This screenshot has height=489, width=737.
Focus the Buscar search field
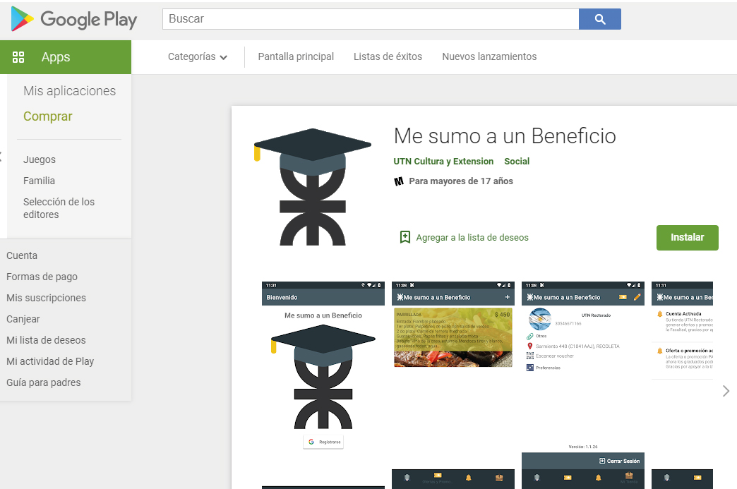click(x=371, y=19)
